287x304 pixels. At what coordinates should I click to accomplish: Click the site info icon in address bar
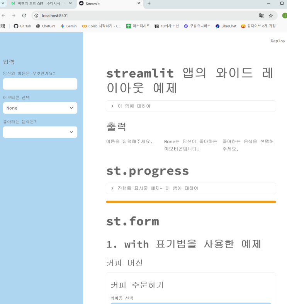point(36,16)
